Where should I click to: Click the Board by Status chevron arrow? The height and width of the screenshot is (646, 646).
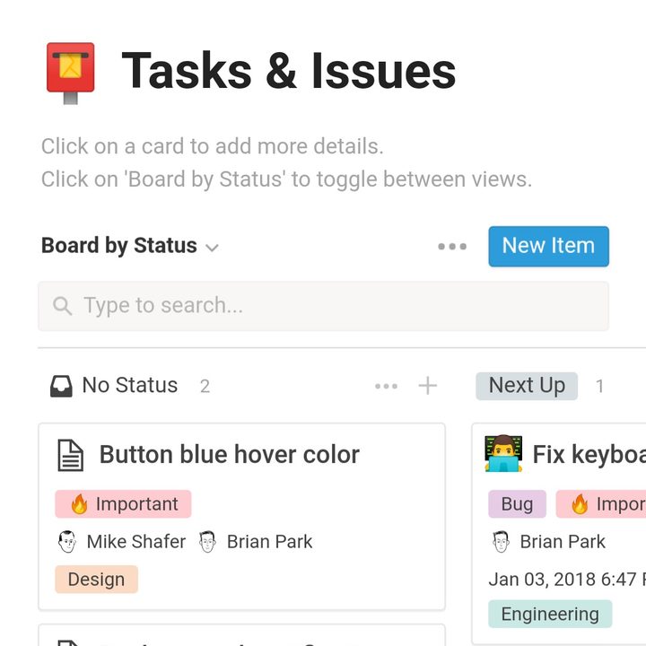[x=212, y=248]
